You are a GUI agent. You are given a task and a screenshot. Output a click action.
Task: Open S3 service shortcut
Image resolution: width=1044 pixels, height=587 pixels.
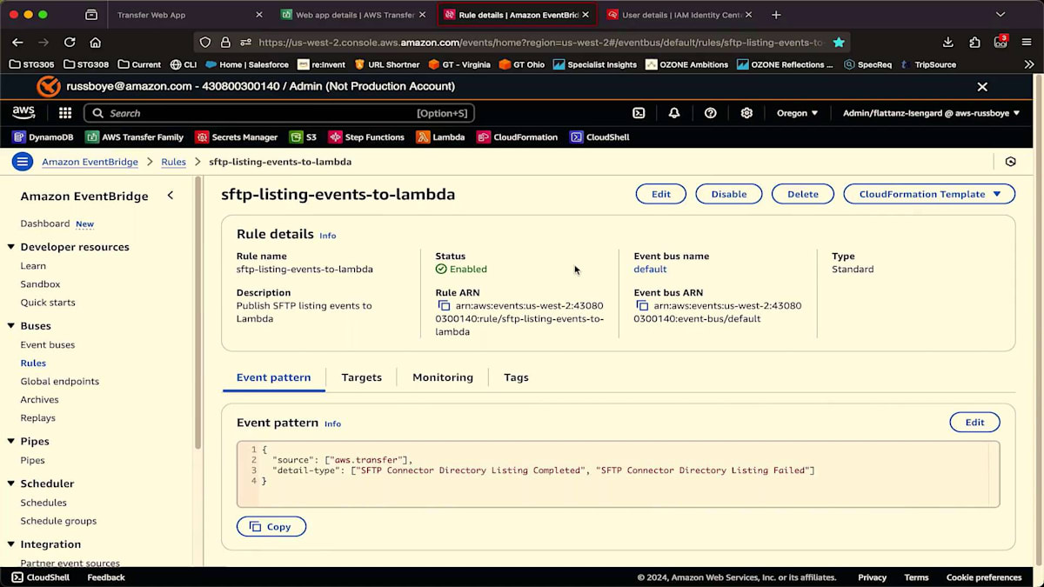tap(304, 137)
